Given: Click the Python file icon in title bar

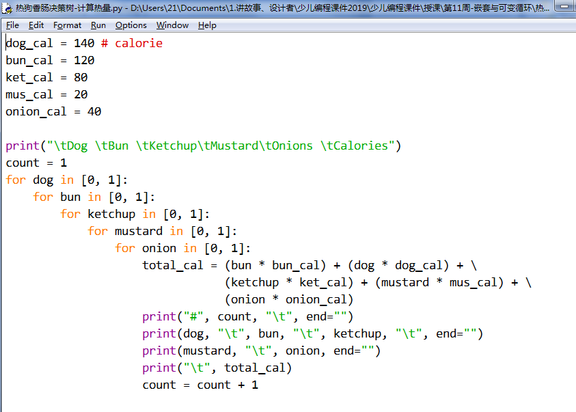Looking at the screenshot, I should click(7, 8).
